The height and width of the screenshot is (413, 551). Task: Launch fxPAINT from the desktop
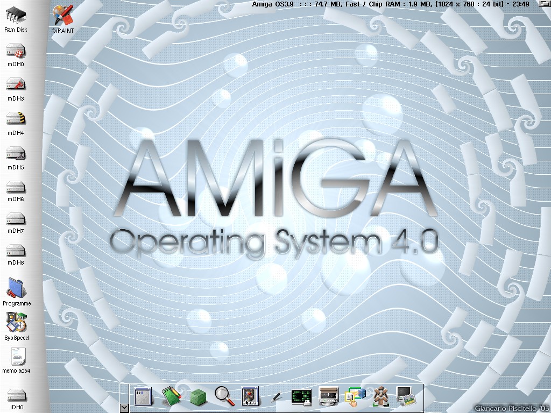click(63, 17)
